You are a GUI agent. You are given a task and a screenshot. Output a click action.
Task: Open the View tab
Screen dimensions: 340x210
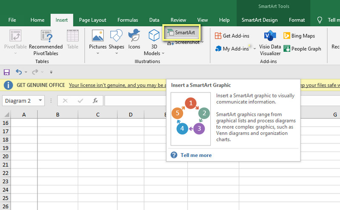(203, 20)
